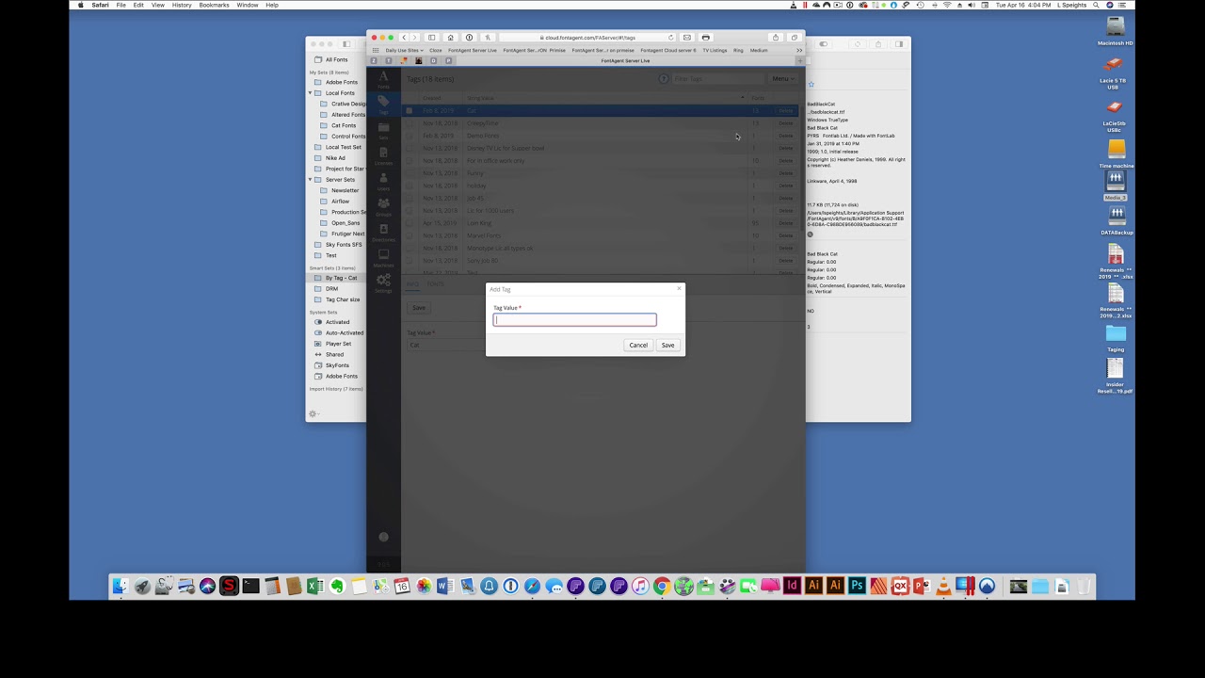Image resolution: width=1205 pixels, height=678 pixels.
Task: Toggle checkbox for the Demo Fonts tag row
Action: click(x=410, y=136)
